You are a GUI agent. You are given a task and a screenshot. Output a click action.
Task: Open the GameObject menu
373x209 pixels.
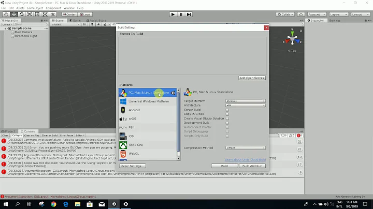35,8
